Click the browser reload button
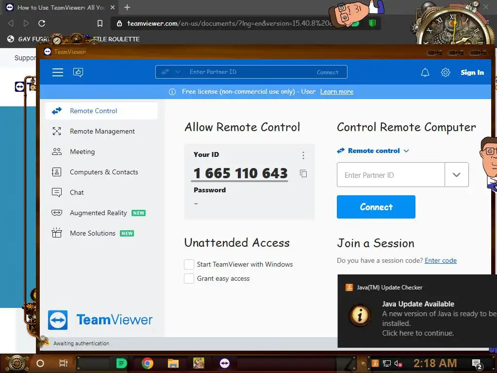This screenshot has width=497, height=373. pyautogui.click(x=42, y=23)
